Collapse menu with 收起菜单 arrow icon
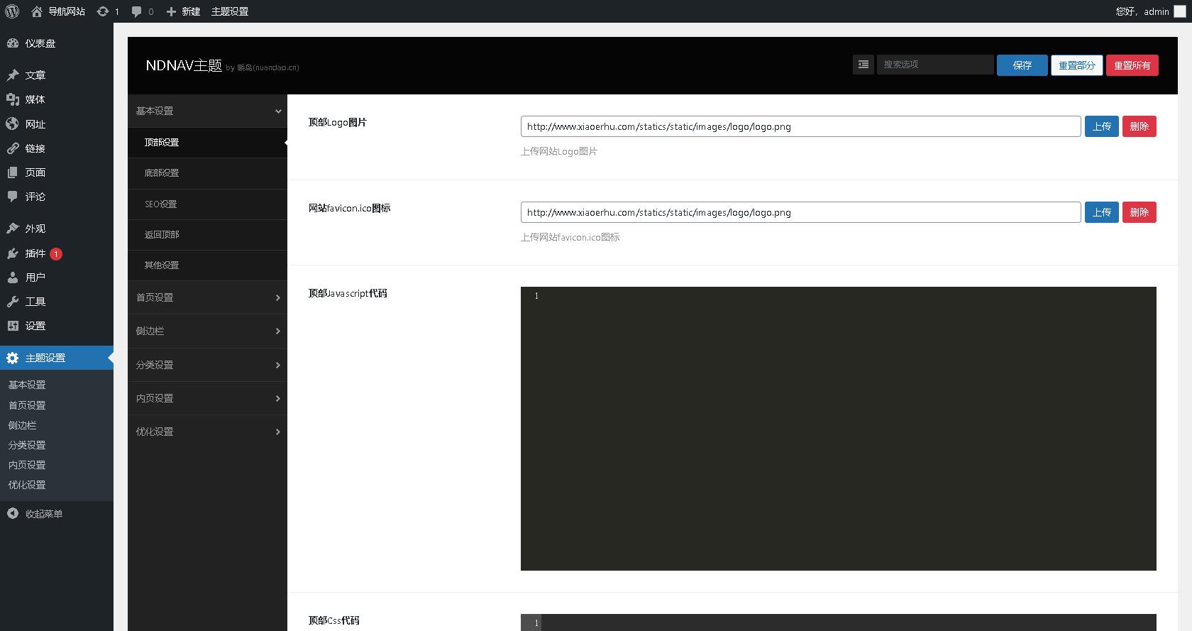Viewport: 1192px width, 631px height. coord(13,513)
